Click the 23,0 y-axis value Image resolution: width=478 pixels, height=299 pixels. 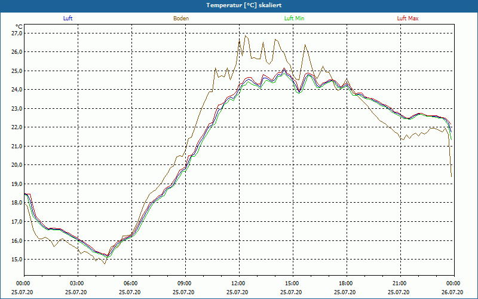[x=17, y=108]
